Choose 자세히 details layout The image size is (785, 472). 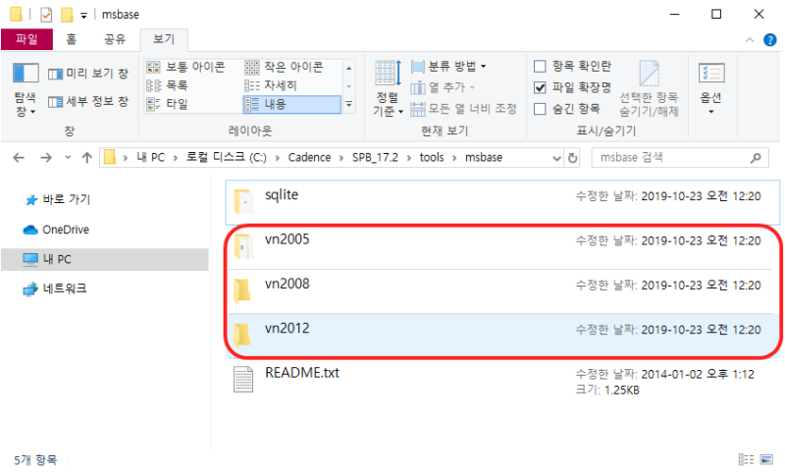(271, 85)
